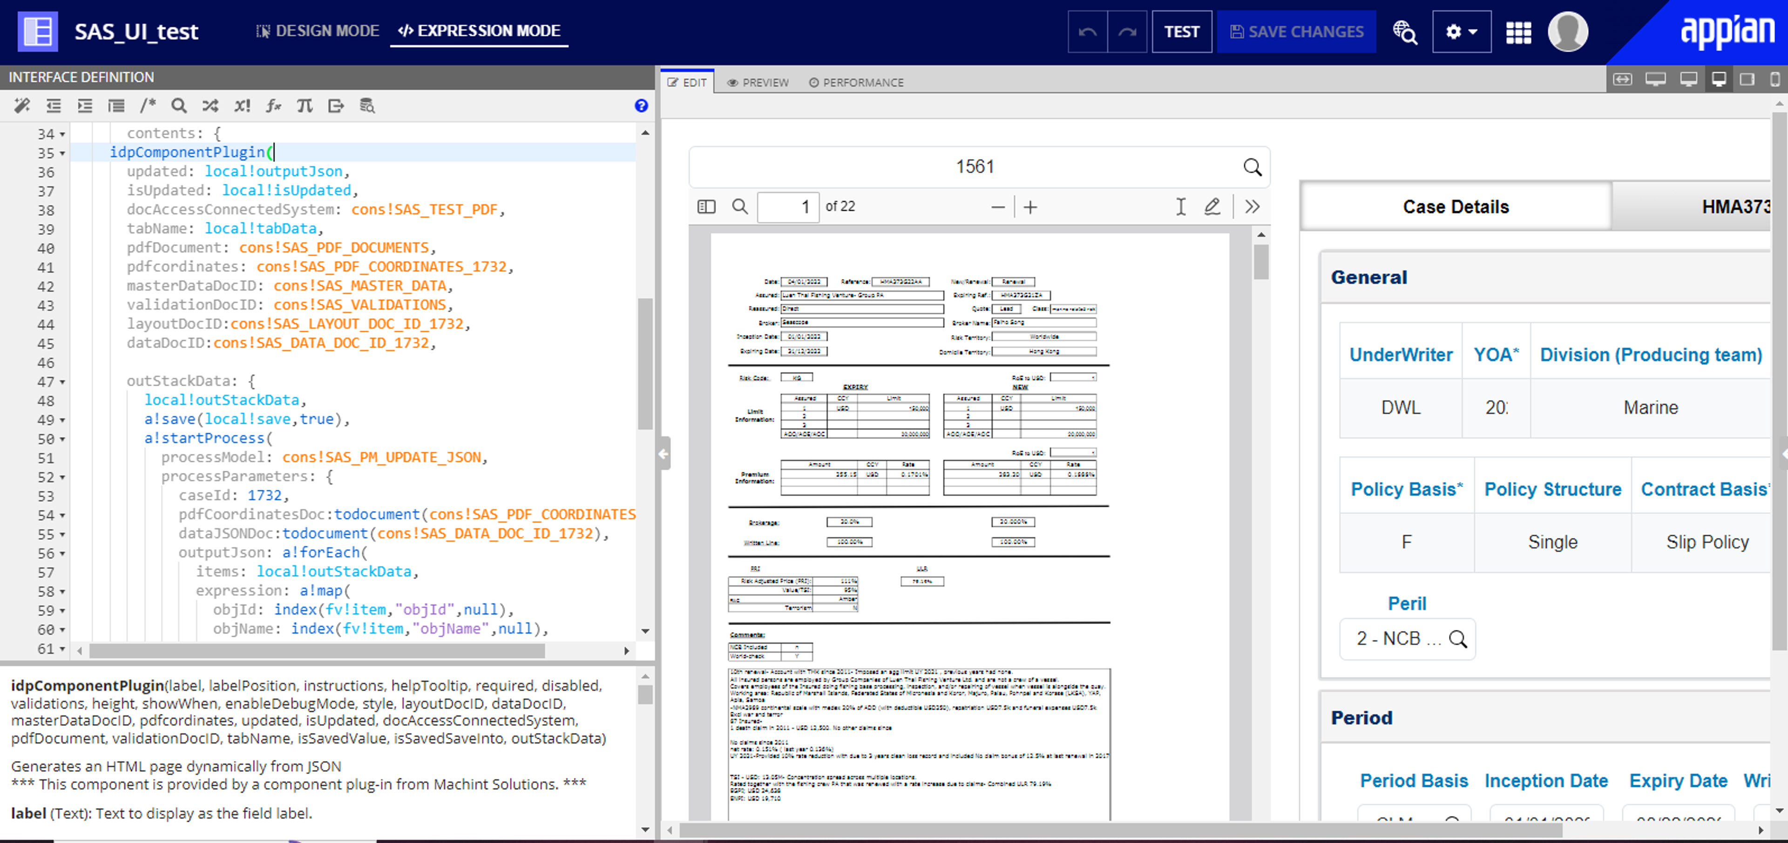The image size is (1788, 843).
Task: Click the SAS_UI_test interface object icon
Action: [x=37, y=32]
